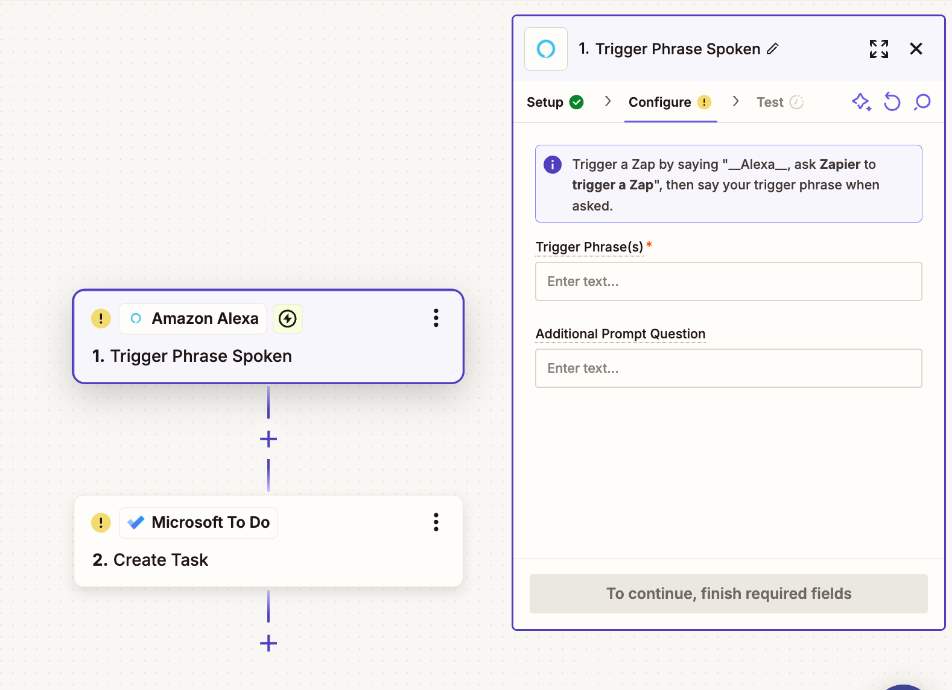Viewport: 952px width, 690px height.
Task: Expand the step panel to full screen
Action: click(879, 49)
